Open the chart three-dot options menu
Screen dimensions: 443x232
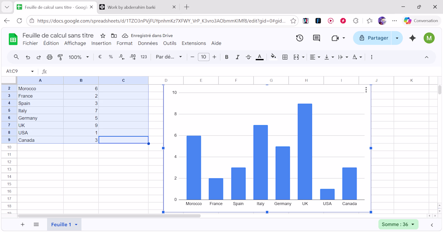366,90
